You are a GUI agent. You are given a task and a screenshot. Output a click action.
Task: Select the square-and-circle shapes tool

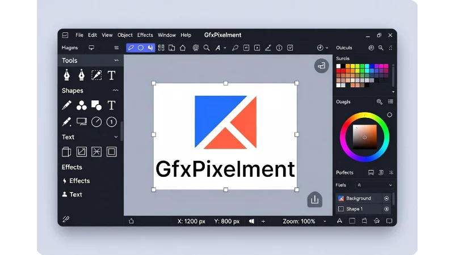(x=96, y=105)
